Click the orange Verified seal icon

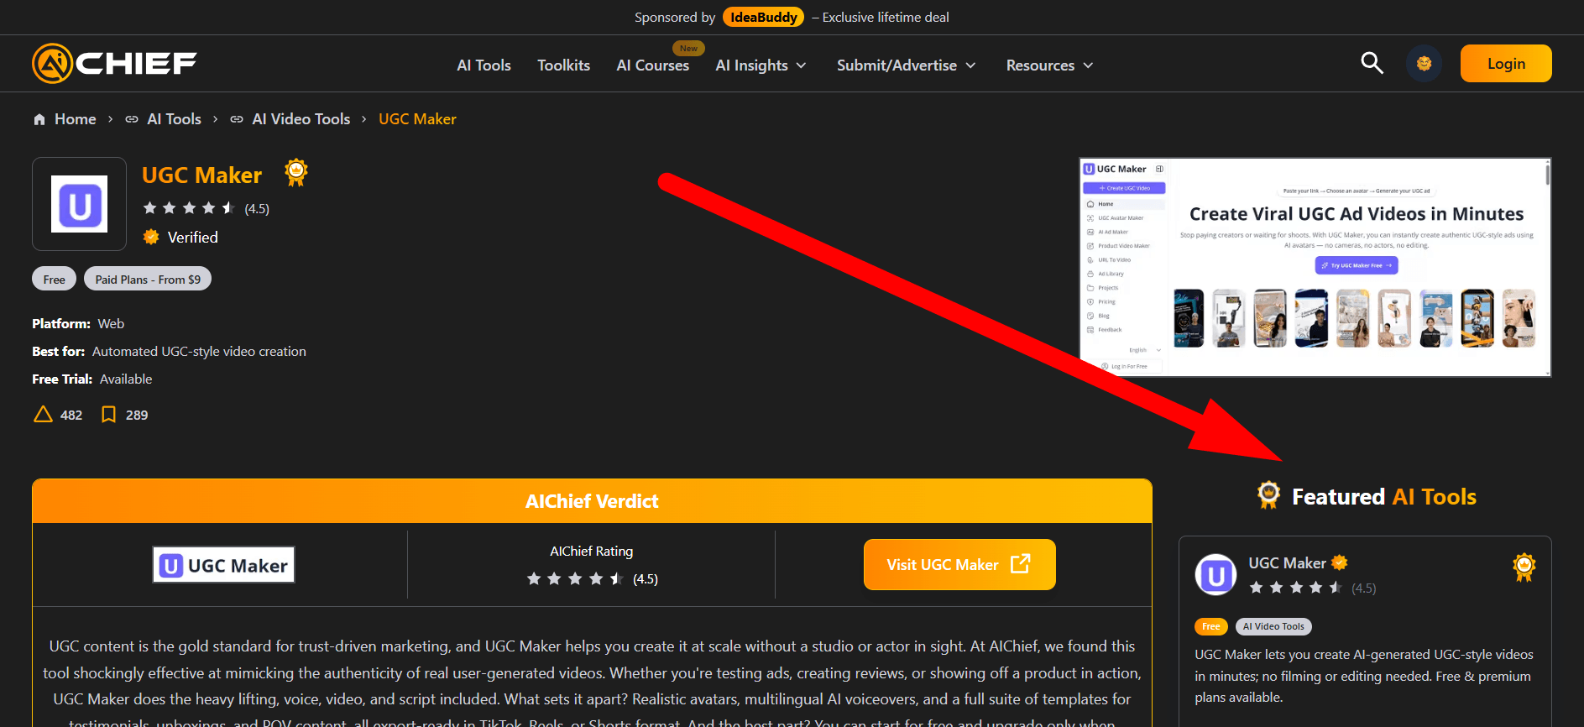point(151,237)
